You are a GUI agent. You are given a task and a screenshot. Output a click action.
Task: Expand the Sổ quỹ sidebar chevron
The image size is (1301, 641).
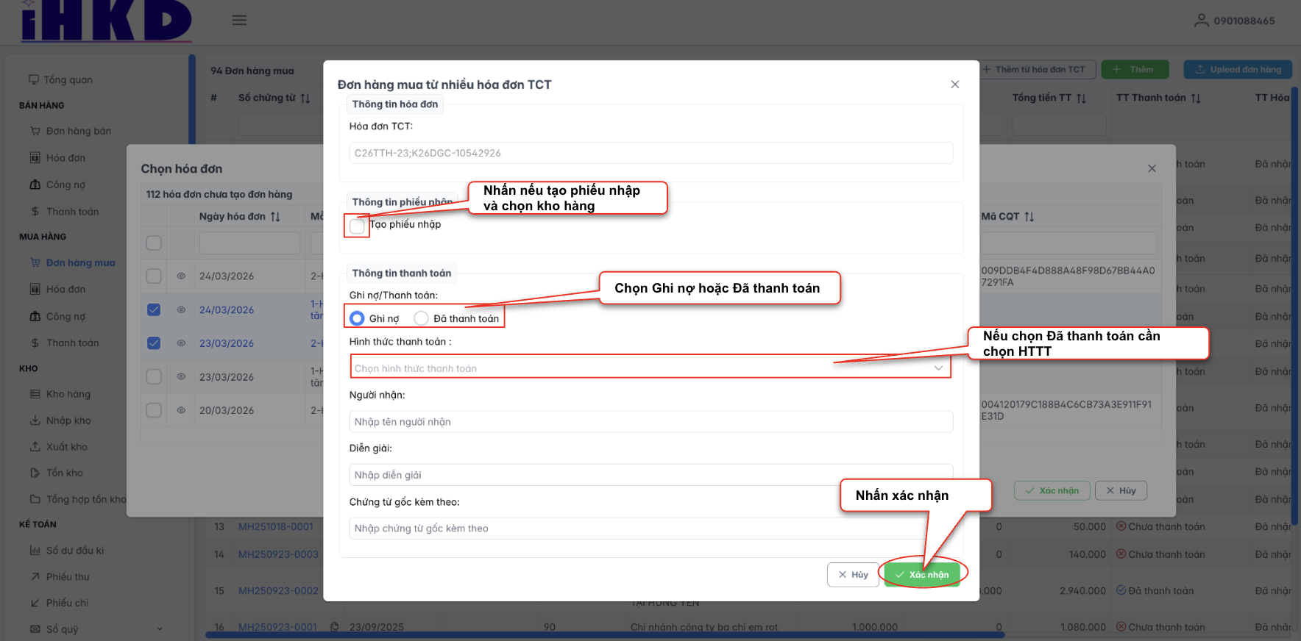click(x=160, y=629)
